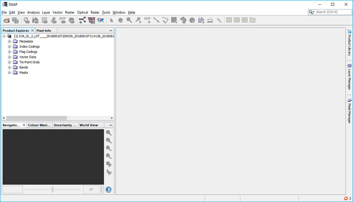Open the Product Library side panel
This screenshot has height=202, width=353.
(349, 42)
